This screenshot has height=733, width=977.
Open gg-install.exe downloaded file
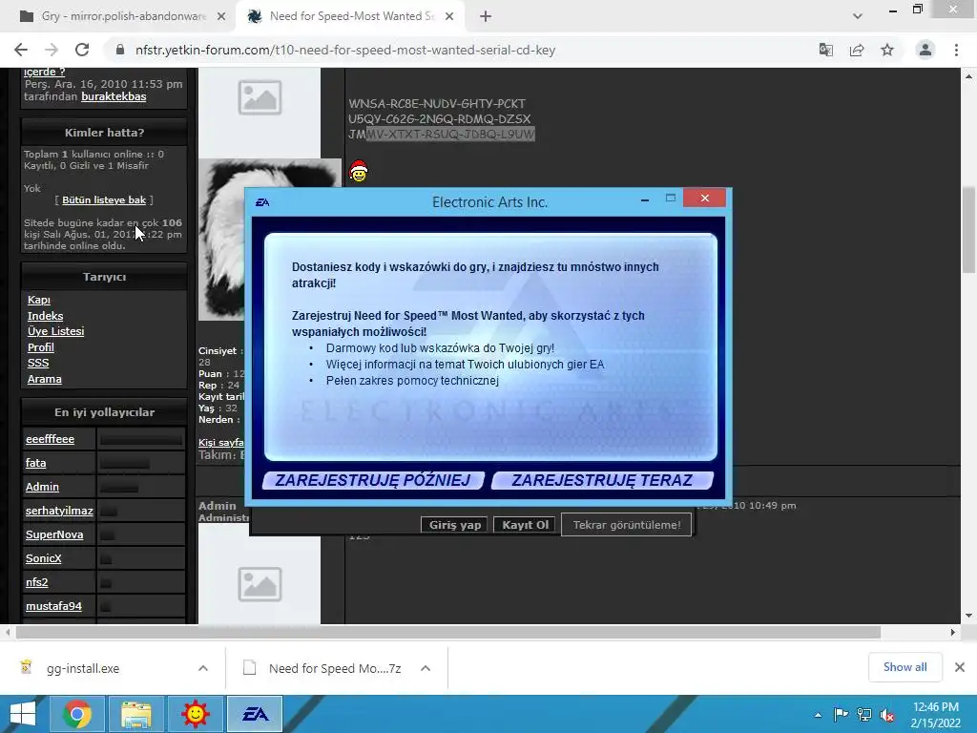(x=83, y=668)
